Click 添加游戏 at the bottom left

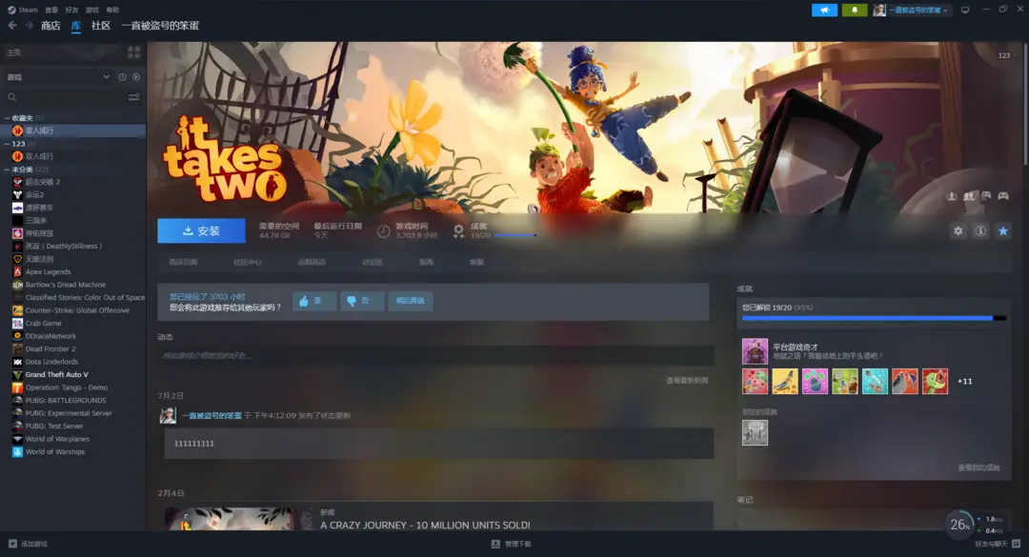28,544
